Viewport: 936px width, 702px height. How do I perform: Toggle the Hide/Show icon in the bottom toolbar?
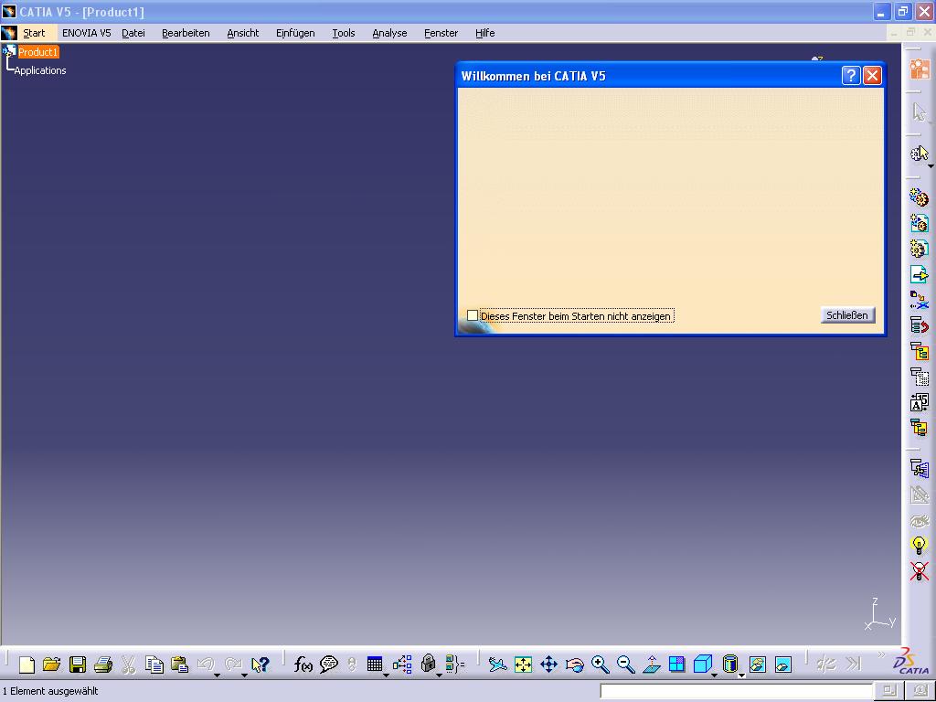coord(758,665)
